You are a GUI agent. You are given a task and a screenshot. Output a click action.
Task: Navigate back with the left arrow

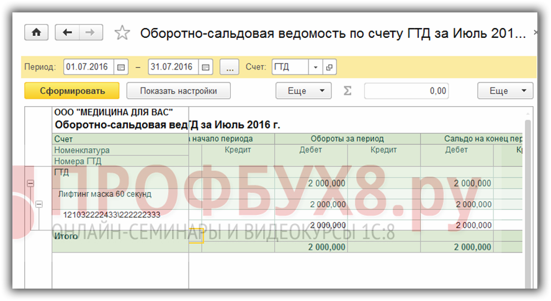pyautogui.click(x=67, y=32)
